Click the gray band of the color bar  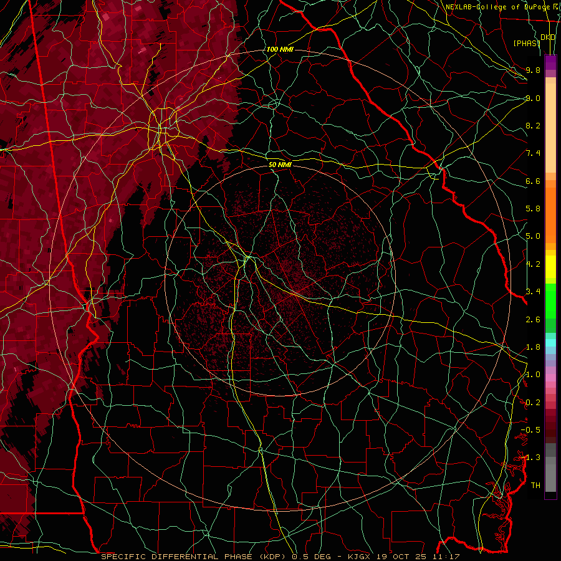click(x=550, y=468)
